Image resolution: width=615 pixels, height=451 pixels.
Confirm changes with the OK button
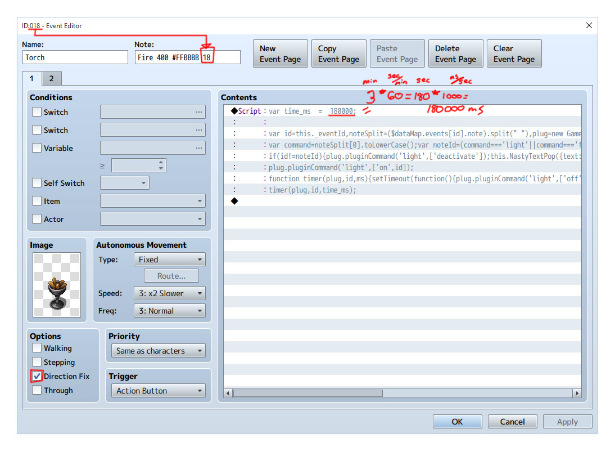458,422
